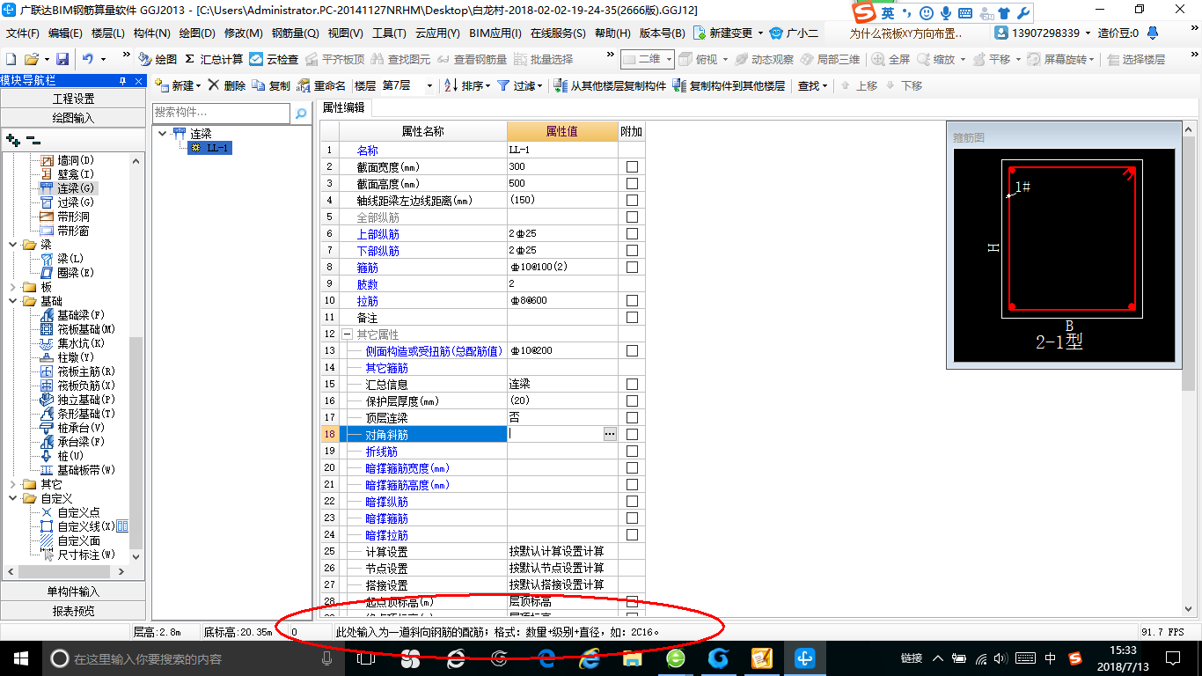
Task: Select 自定义点 in the tree
Action: (78, 512)
